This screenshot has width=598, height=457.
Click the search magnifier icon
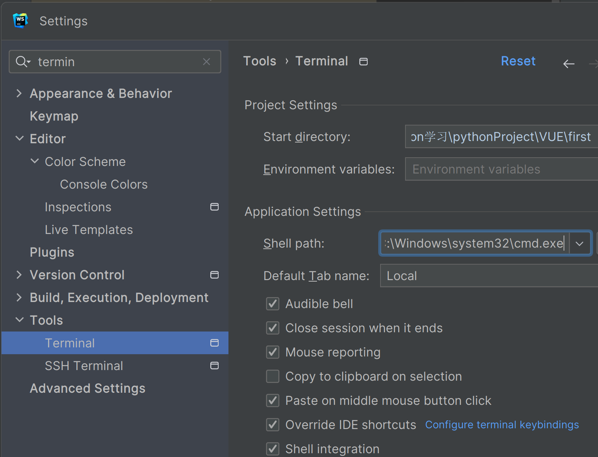coord(22,62)
